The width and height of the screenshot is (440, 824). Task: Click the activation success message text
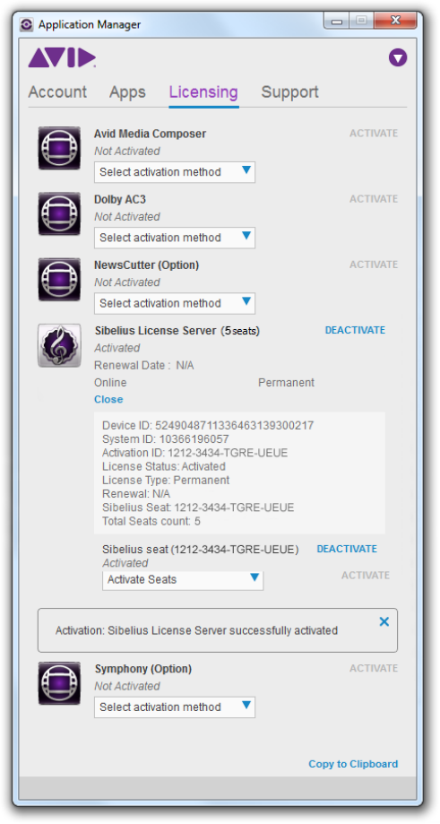pos(196,630)
